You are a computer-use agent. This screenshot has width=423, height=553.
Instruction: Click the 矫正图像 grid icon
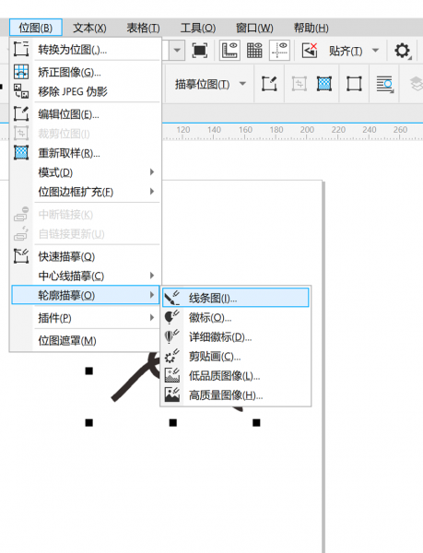pyautogui.click(x=21, y=72)
